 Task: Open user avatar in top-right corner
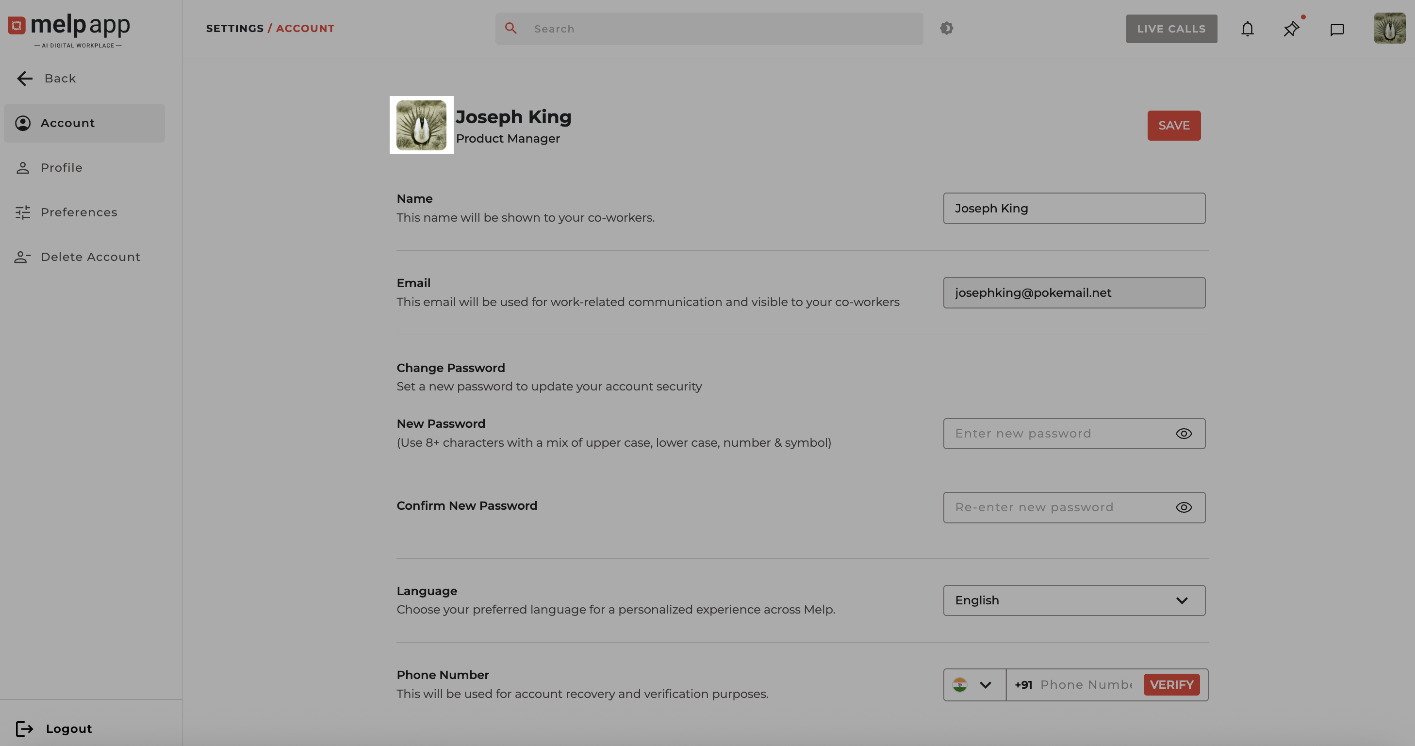[1389, 28]
